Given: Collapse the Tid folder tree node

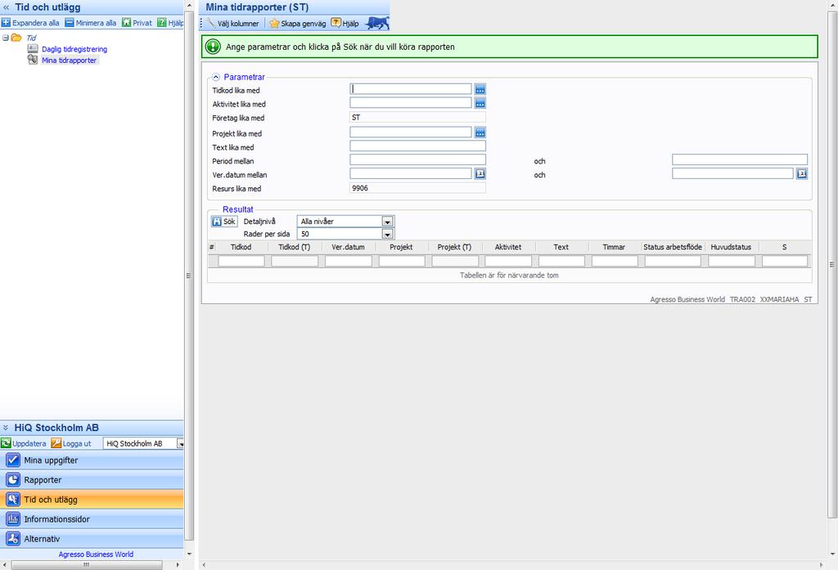Looking at the screenshot, I should 6,38.
